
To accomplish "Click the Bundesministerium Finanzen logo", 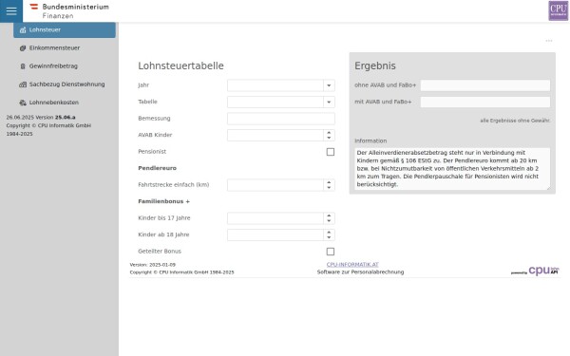I will coord(69,10).
